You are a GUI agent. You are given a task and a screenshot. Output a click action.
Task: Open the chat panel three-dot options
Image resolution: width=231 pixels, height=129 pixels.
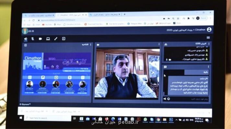point(208,67)
